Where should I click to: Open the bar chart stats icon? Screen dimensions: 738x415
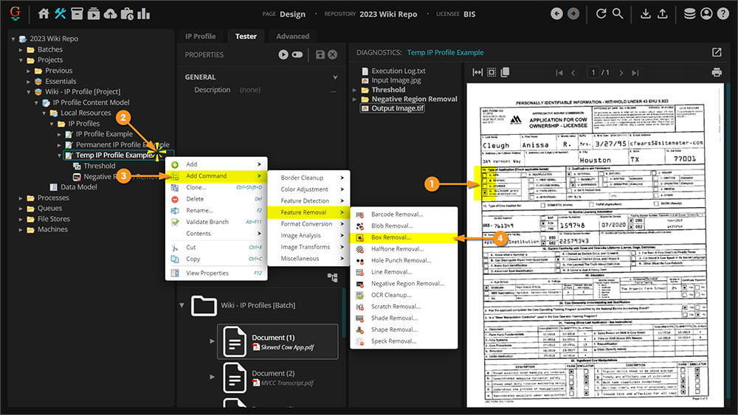144,13
